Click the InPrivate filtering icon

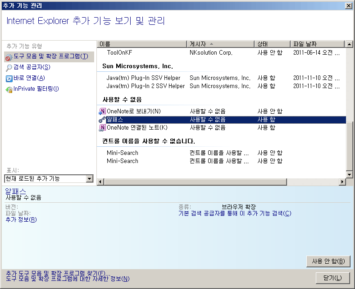pos(9,89)
